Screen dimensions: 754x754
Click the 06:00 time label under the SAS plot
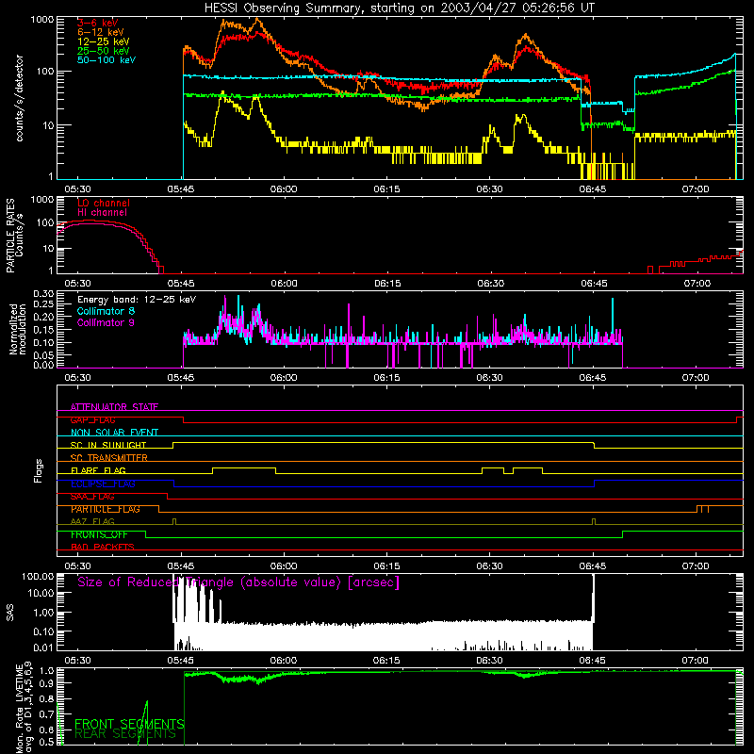(284, 661)
